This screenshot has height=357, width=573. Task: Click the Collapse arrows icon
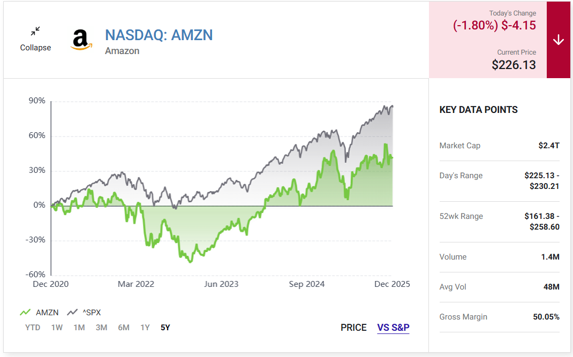pos(35,32)
